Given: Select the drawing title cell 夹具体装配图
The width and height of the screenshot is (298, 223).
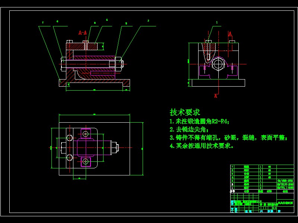Looking at the screenshot, I should (x=285, y=203).
